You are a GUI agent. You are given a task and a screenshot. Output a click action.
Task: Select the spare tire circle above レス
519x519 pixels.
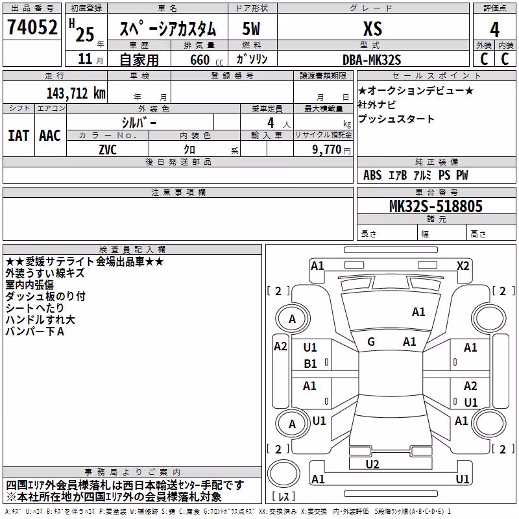284,474
